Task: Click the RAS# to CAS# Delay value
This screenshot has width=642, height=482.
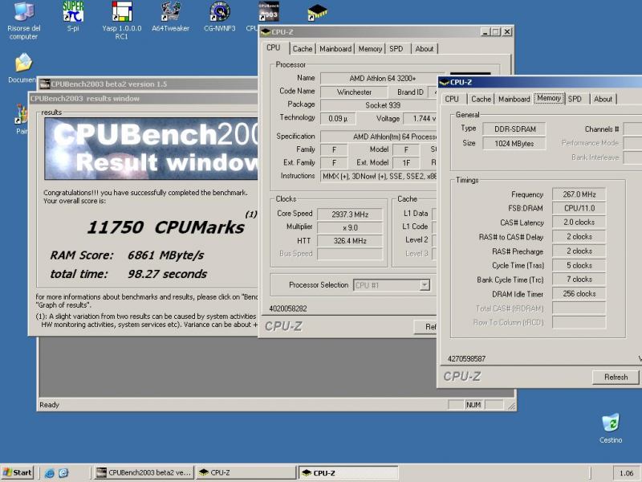Action: tap(579, 237)
